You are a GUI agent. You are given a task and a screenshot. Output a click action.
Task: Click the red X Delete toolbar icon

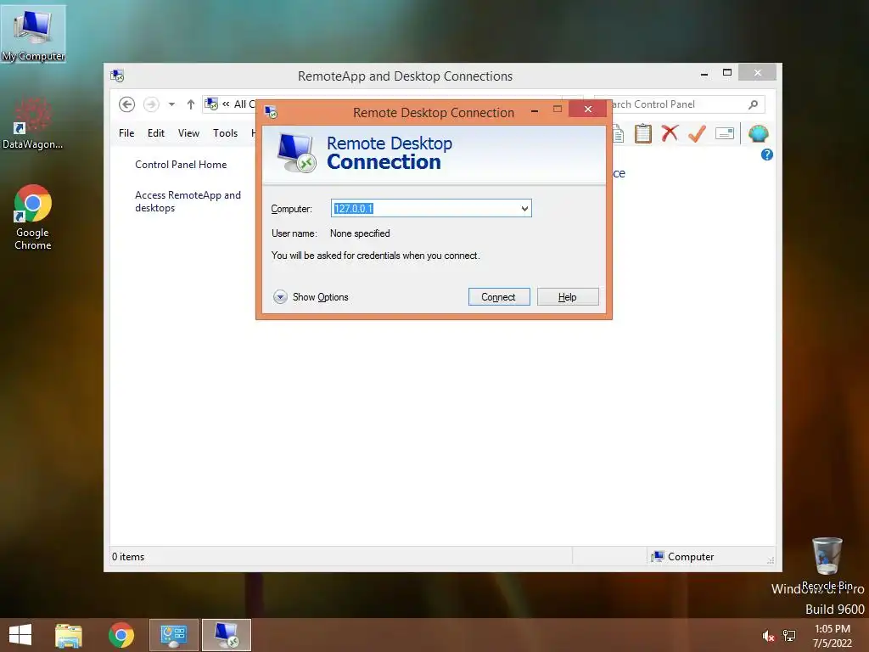[x=670, y=133]
